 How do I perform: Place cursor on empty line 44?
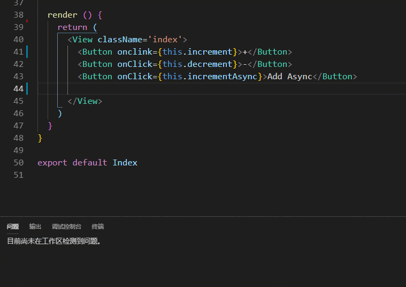[x=221, y=89]
